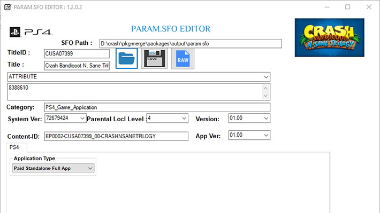Viewport: 380px width, 213px height.
Task: Click the PlayStation PS4 logo
Action: [x=31, y=32]
